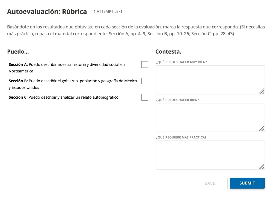Enable the Sección C checkbox
This screenshot has width=273, height=202.
pyautogui.click(x=145, y=97)
